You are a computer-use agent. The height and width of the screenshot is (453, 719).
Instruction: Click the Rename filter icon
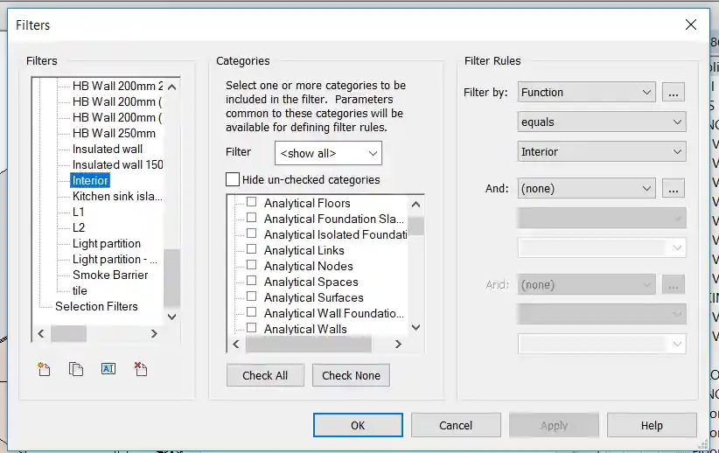point(108,369)
